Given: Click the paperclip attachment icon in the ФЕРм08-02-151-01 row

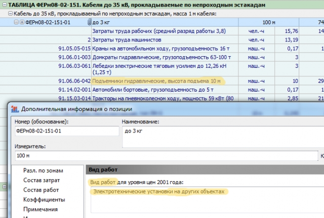Looking at the screenshot, I should click(x=89, y=22).
